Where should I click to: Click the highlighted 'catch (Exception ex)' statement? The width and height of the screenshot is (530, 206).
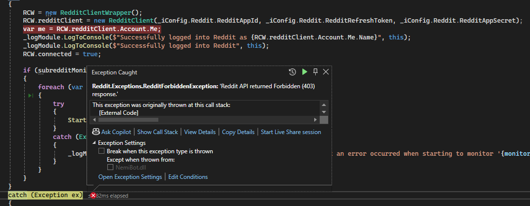[x=46, y=195]
